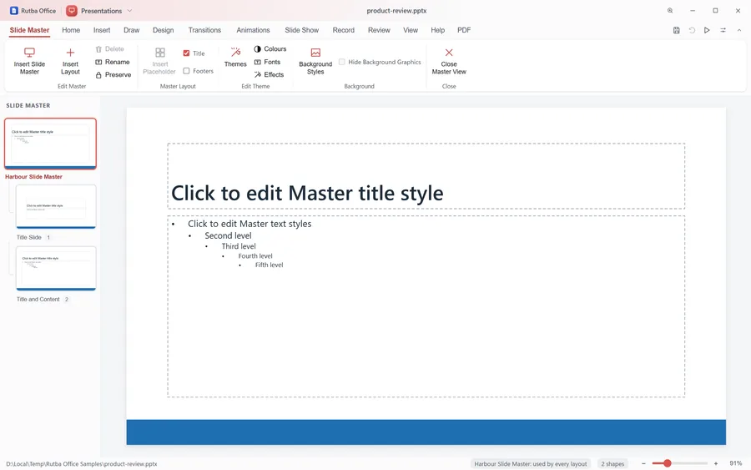The height and width of the screenshot is (470, 751).
Task: Select the Harbour Slide Master thumbnail
Action: pos(50,144)
